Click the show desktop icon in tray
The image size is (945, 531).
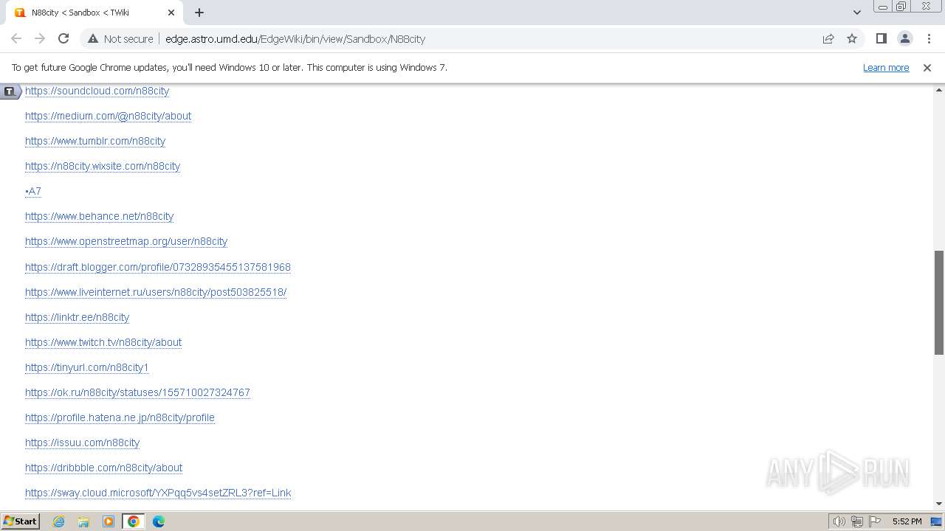click(935, 521)
